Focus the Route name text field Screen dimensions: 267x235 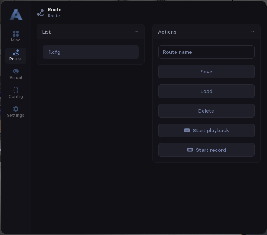click(x=206, y=52)
